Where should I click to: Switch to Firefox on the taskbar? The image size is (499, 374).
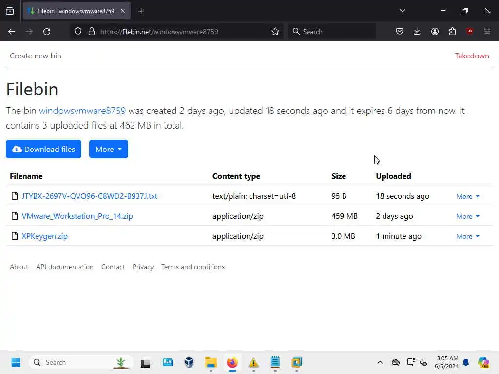(232, 362)
